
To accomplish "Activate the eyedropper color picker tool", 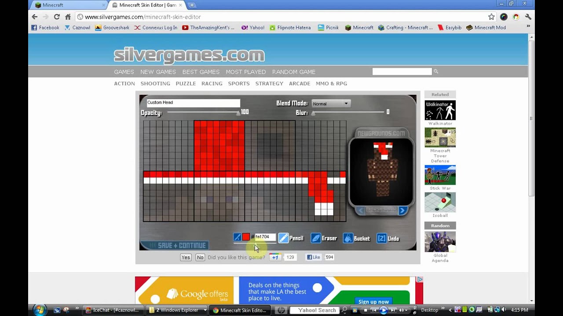I will point(238,237).
